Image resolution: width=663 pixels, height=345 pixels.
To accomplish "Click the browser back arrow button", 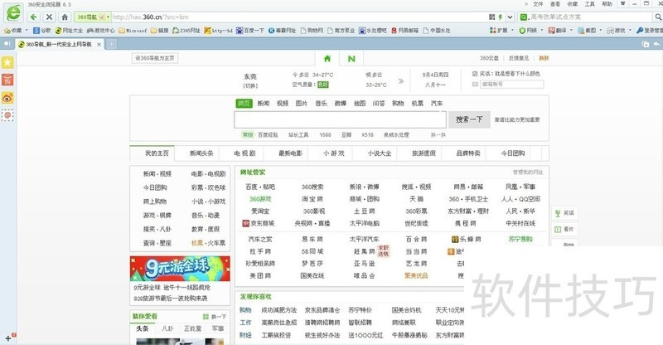I will coord(33,17).
